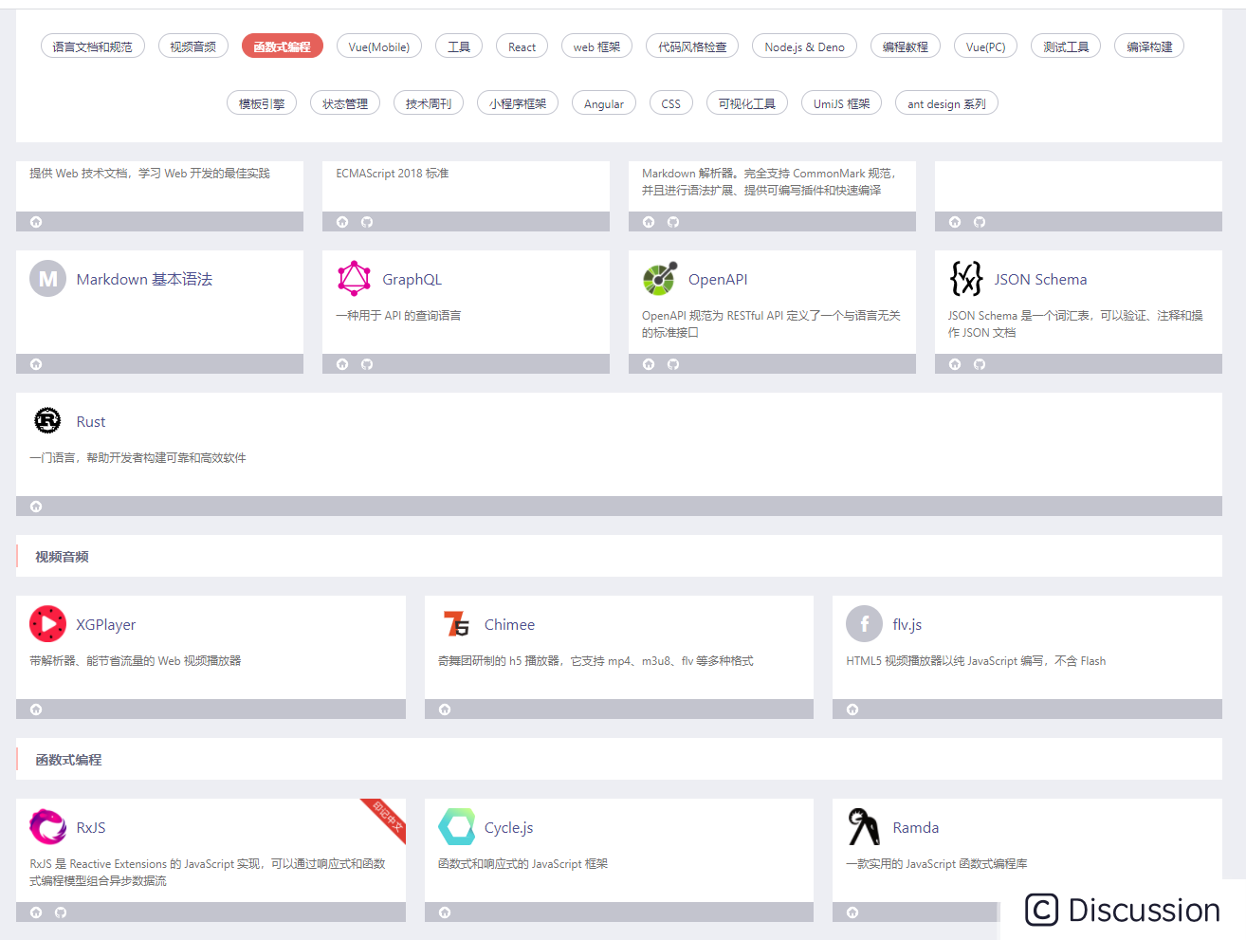This screenshot has width=1246, height=940.
Task: Choose the 可视化工具 tag
Action: click(747, 103)
